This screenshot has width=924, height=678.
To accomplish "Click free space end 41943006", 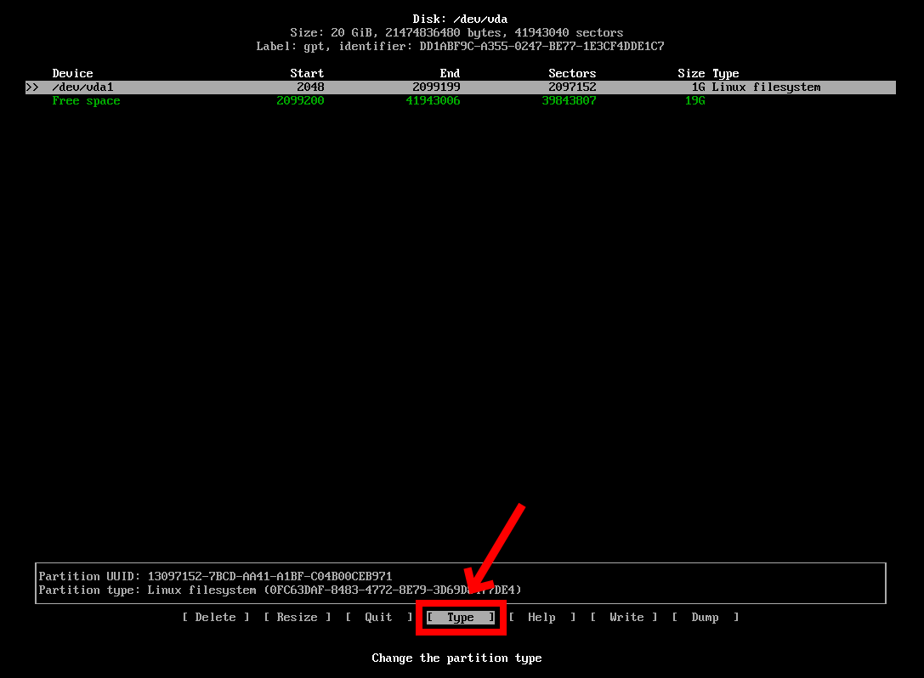I will [434, 101].
